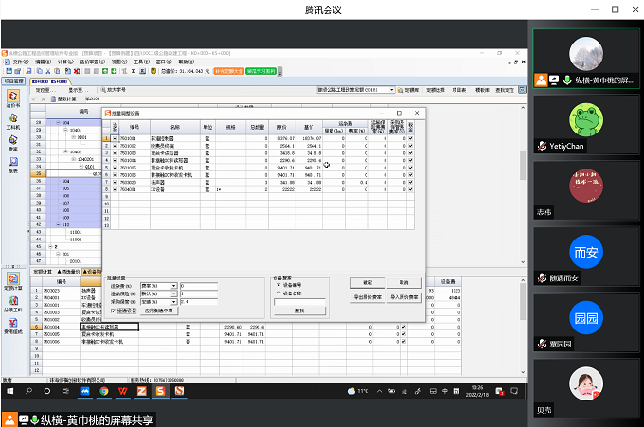Uncheck row 1 选择 checkbox in dialog
This screenshot has width=644, height=427.
[x=115, y=138]
